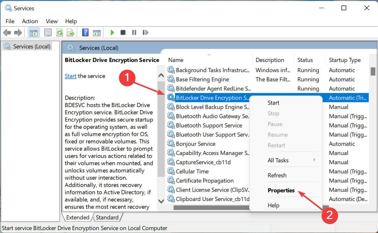
Task: Navigate back with the left arrow icon
Action: (x=7, y=32)
